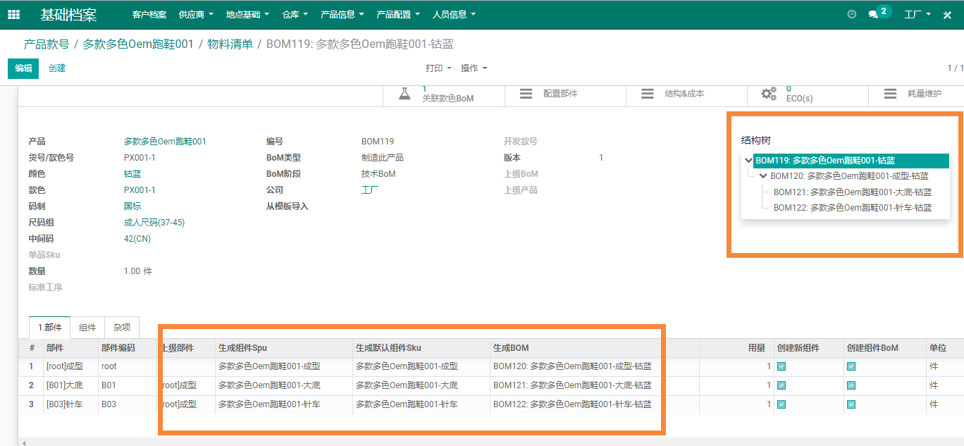Open the 打印 dropdown
964x446 pixels.
point(438,68)
